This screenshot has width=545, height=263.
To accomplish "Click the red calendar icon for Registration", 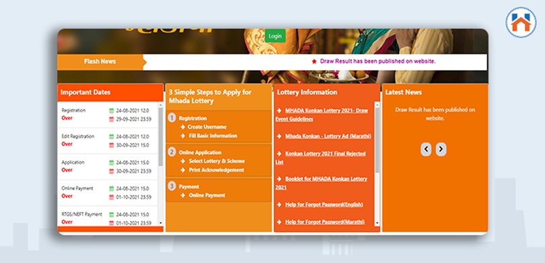I will point(111,119).
